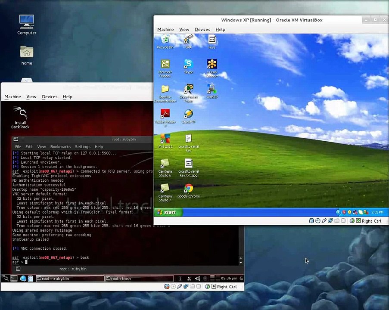Open the Quick Connect shortcut in XP
Viewport: 389px width, 310px height.
click(212, 69)
